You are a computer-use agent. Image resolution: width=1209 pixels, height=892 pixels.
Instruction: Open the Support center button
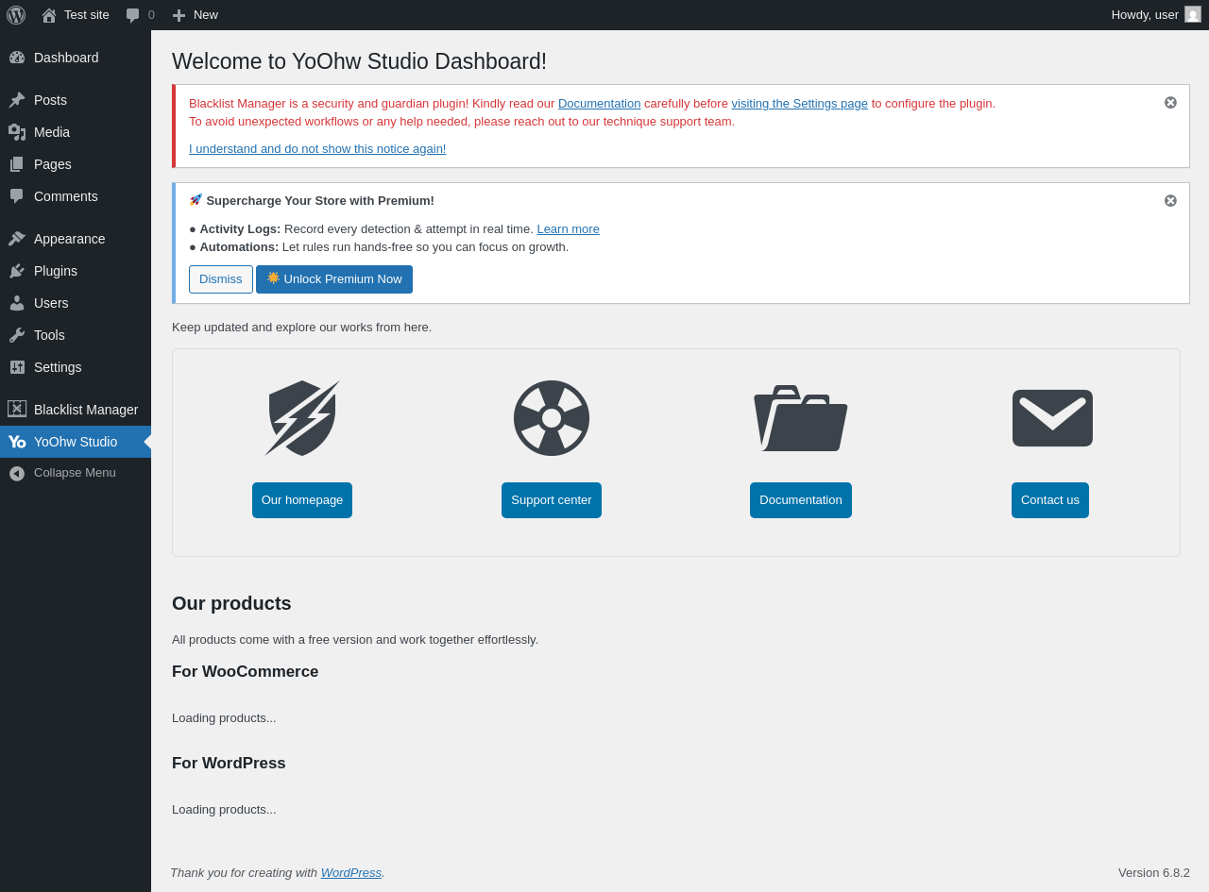point(552,500)
